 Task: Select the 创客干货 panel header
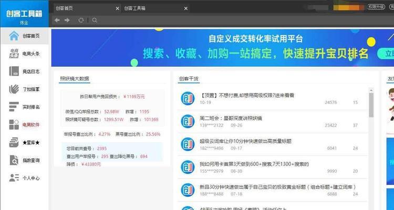coord(189,79)
